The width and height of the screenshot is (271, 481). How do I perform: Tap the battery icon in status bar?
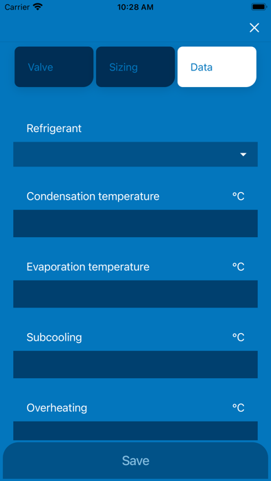point(259,7)
